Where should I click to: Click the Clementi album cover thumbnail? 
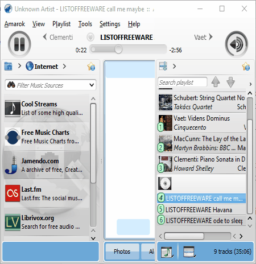[166, 164]
